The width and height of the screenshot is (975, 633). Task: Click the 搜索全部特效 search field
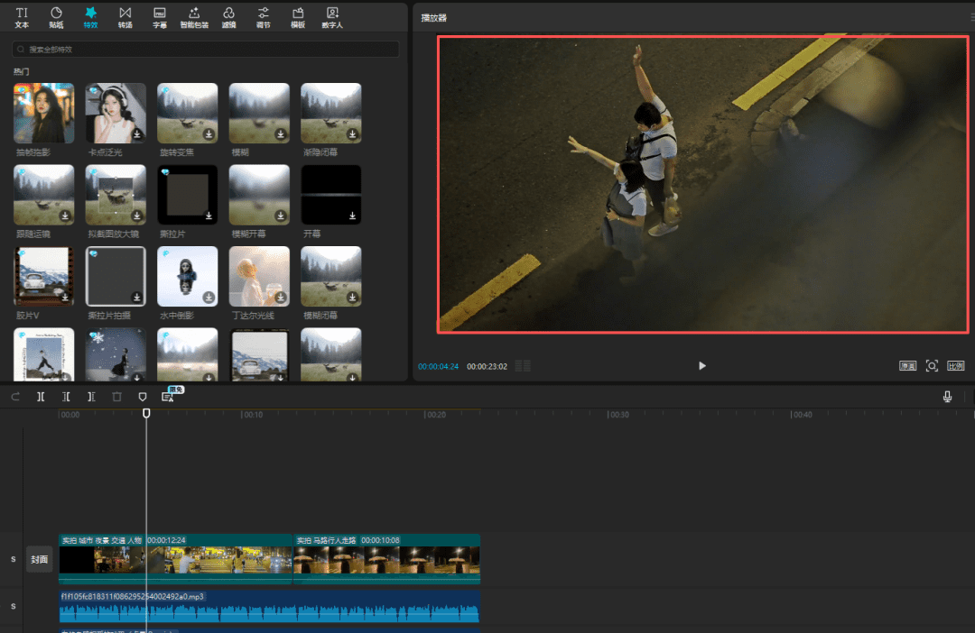pyautogui.click(x=206, y=49)
